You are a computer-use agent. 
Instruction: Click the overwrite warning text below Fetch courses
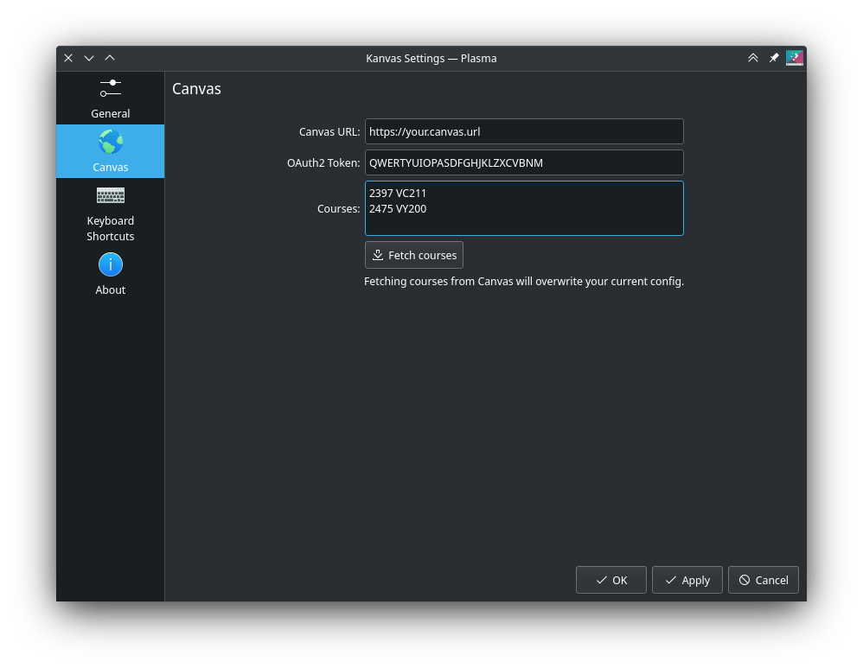(x=524, y=281)
